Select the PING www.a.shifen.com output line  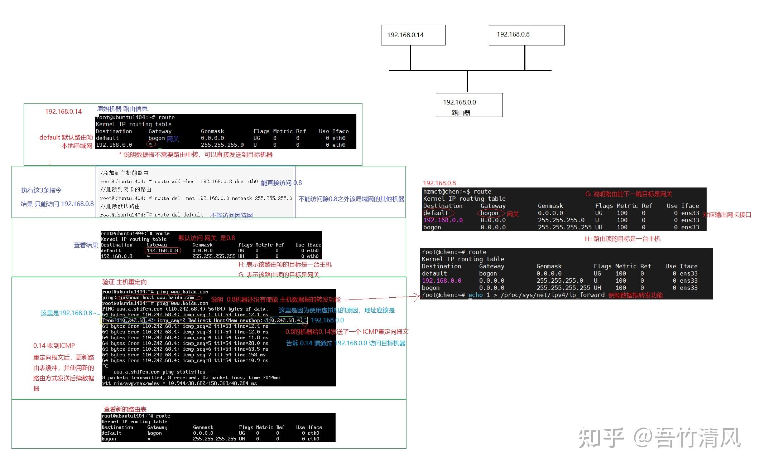pyautogui.click(x=185, y=309)
